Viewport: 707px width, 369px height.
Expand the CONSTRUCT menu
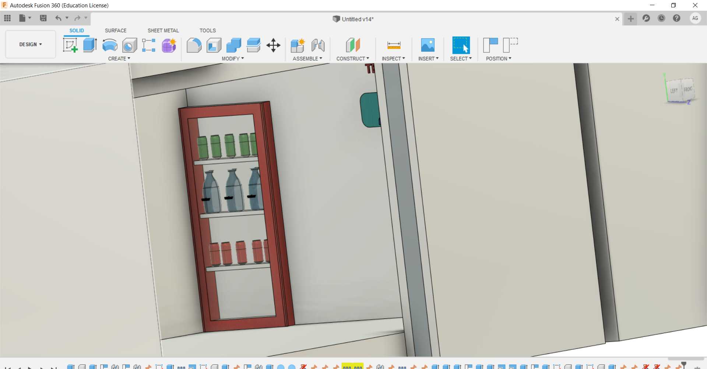coord(353,59)
